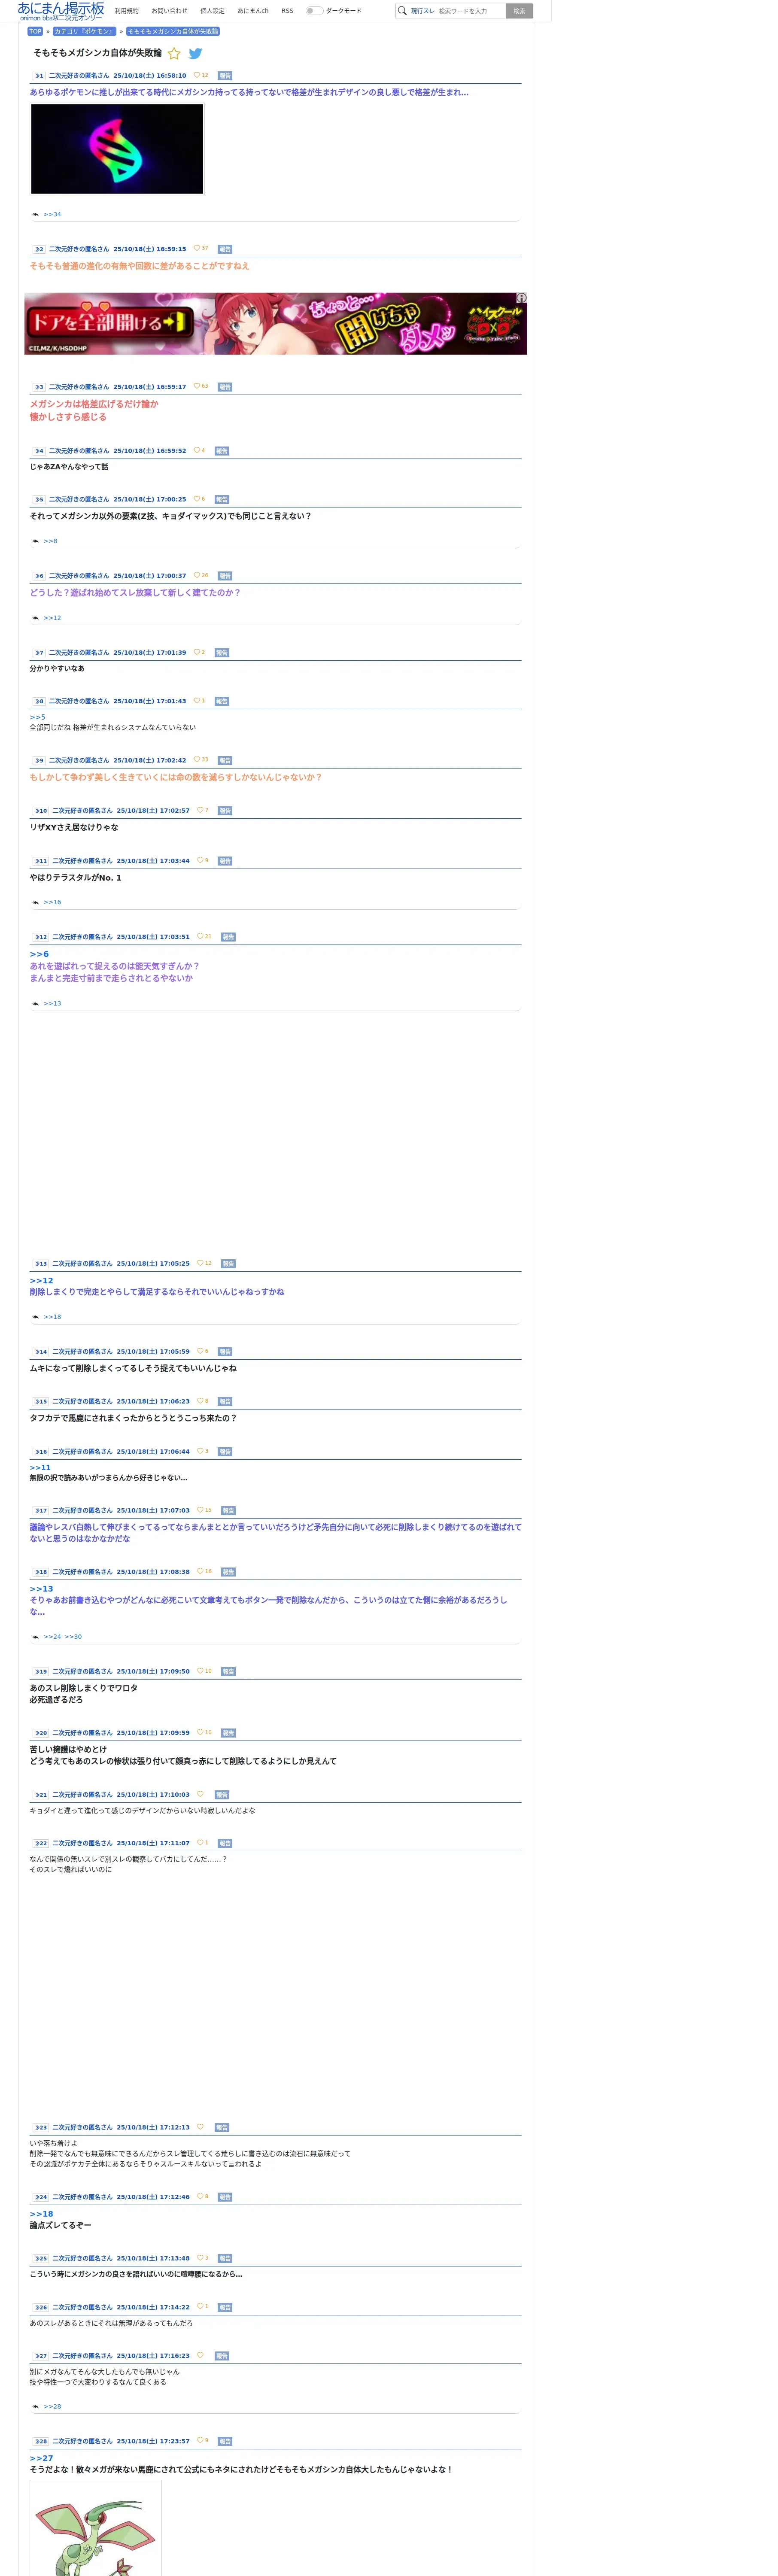Click the >>6 anchor in post 12
The height and width of the screenshot is (2576, 778).
(x=39, y=954)
